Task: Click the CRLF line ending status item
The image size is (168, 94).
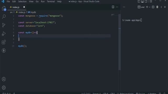Action: [113, 93]
